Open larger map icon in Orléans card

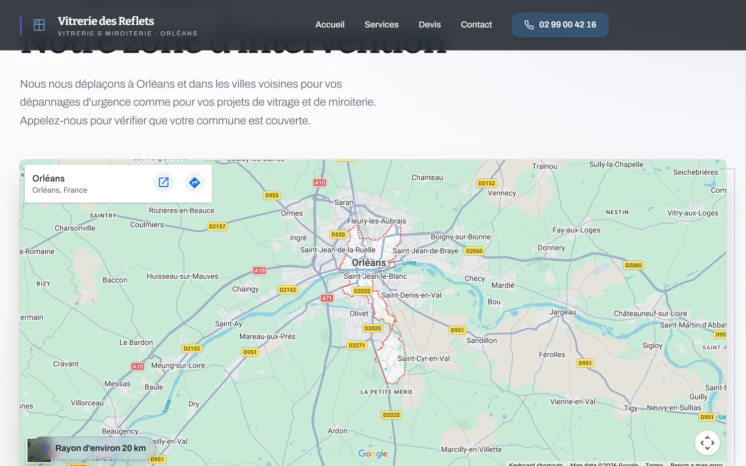coord(164,182)
